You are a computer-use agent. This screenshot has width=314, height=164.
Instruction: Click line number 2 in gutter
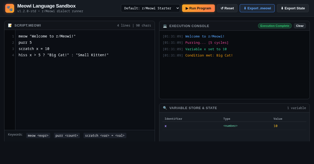[13, 42]
